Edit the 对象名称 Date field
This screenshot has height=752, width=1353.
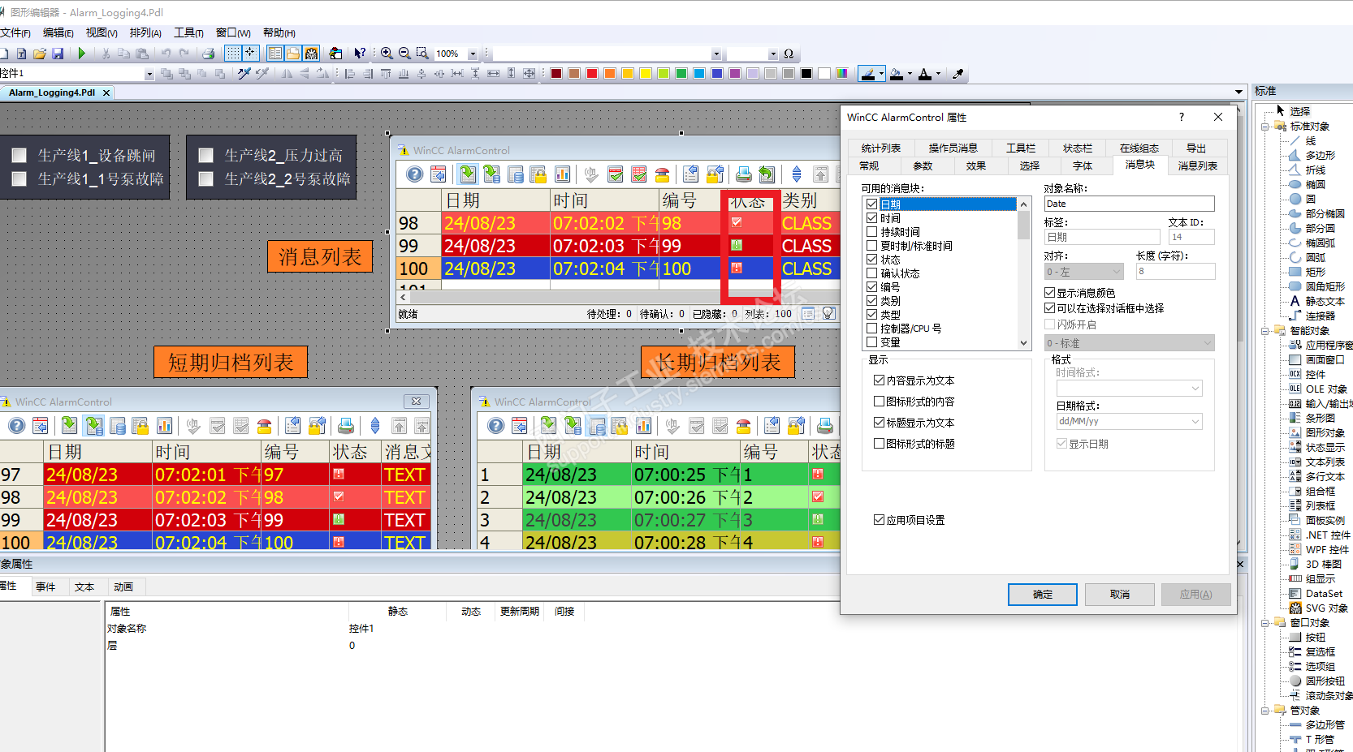click(x=1129, y=204)
